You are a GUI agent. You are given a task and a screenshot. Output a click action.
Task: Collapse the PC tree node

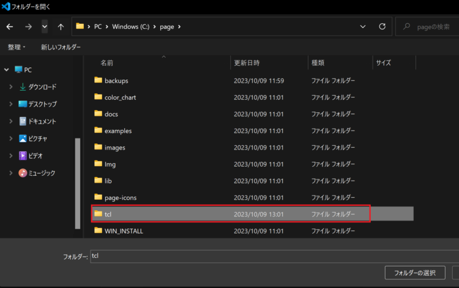(7, 70)
